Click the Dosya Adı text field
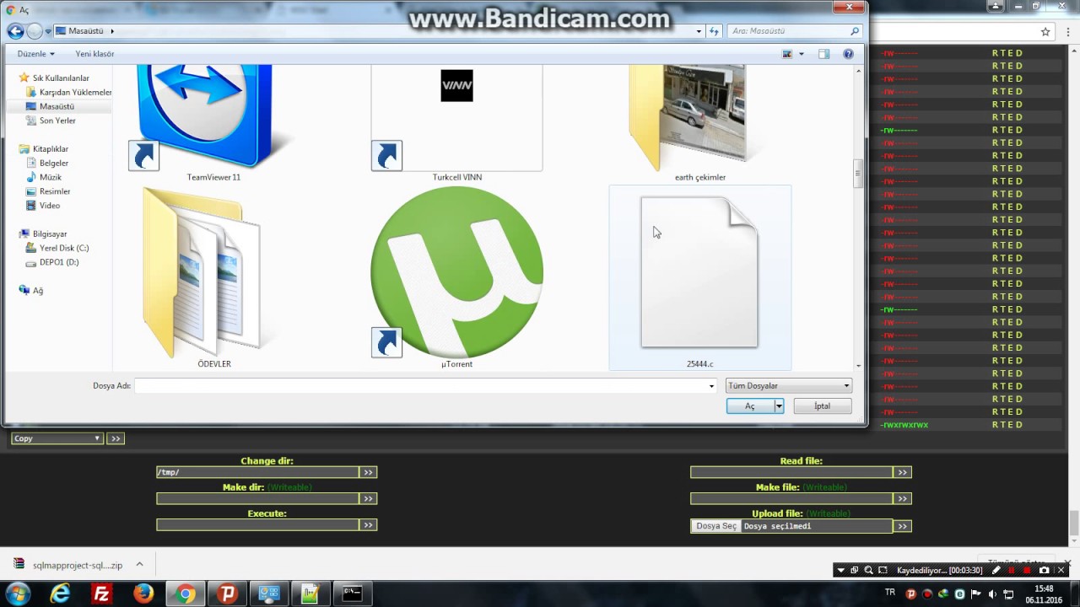Image resolution: width=1080 pixels, height=607 pixels. tap(420, 386)
